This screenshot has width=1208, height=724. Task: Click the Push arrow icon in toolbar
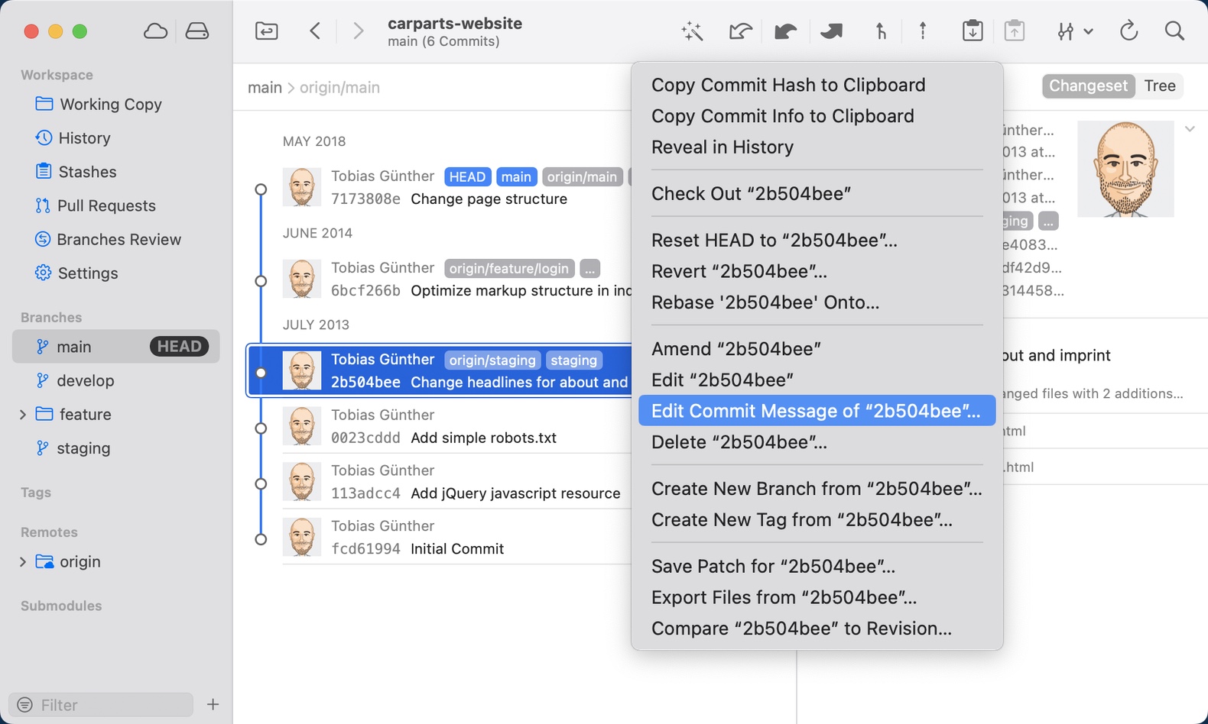(x=923, y=31)
